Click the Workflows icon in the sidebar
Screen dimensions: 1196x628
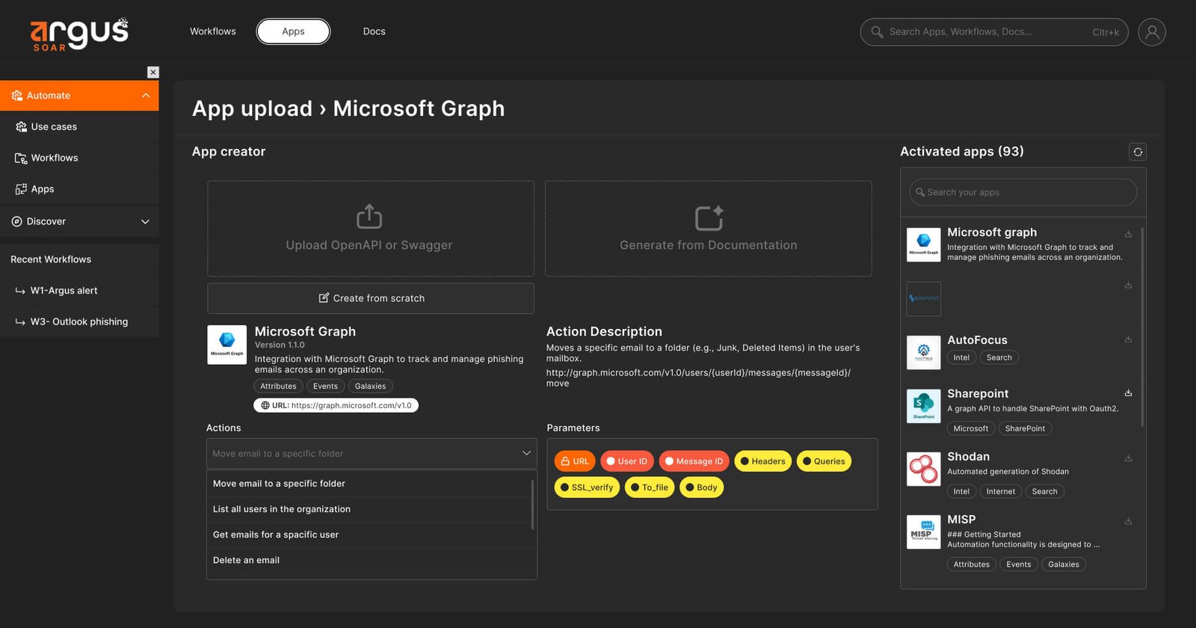point(21,158)
